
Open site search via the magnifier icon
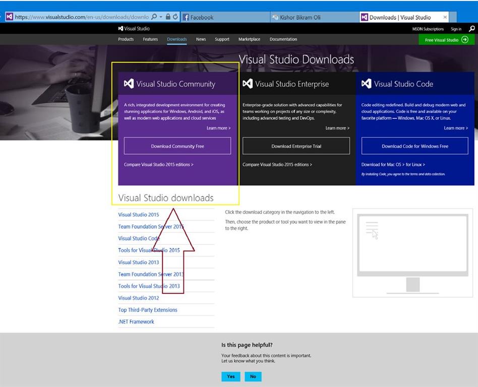tap(471, 29)
